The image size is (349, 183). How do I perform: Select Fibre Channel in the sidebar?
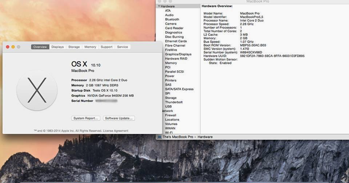point(175,45)
